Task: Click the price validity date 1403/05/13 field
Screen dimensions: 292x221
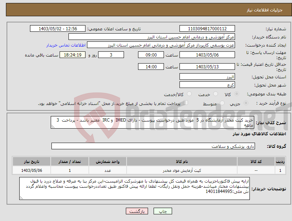Action: tap(207, 67)
